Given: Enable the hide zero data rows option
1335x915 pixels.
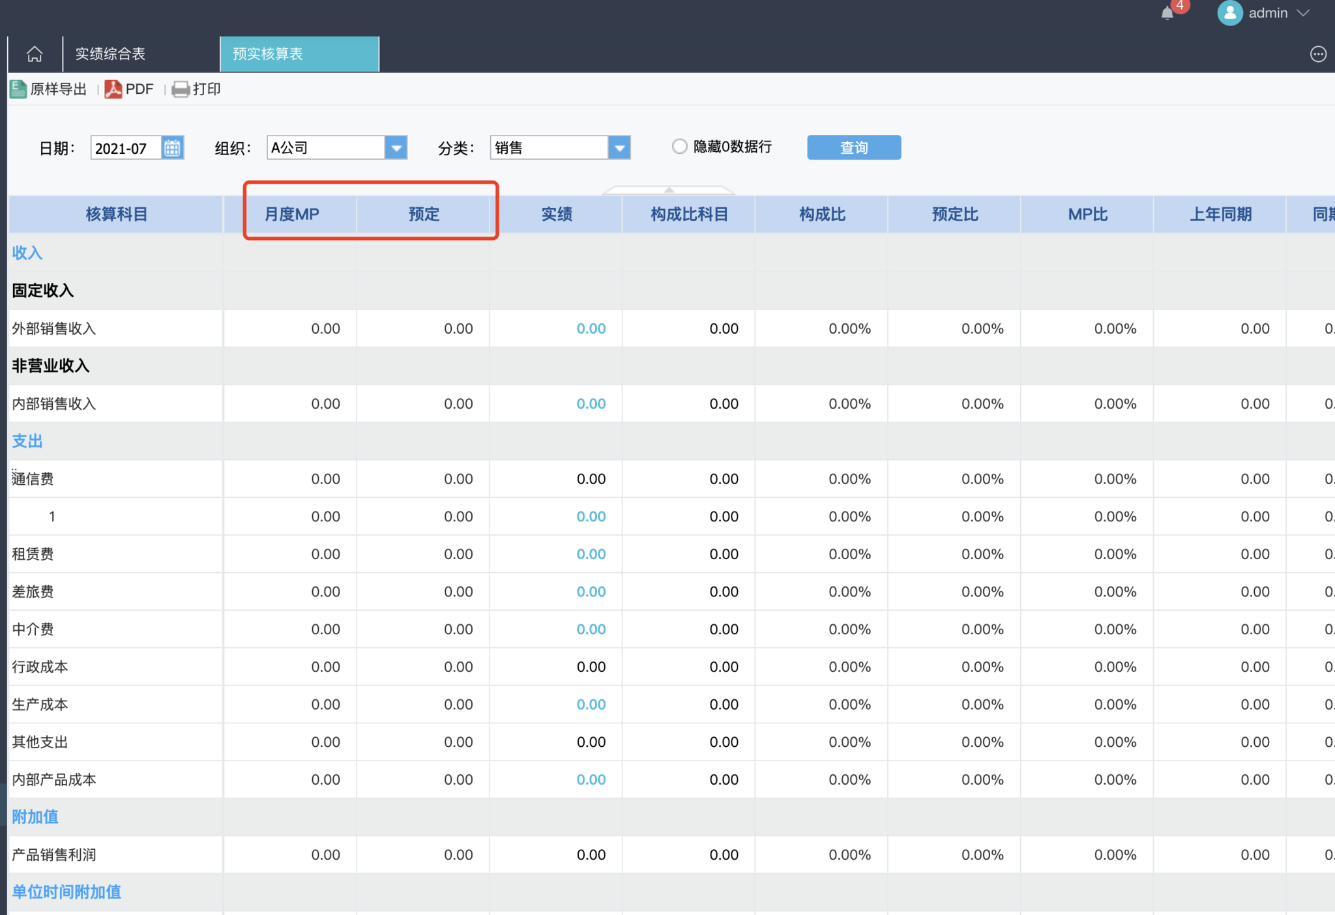Looking at the screenshot, I should (x=679, y=147).
